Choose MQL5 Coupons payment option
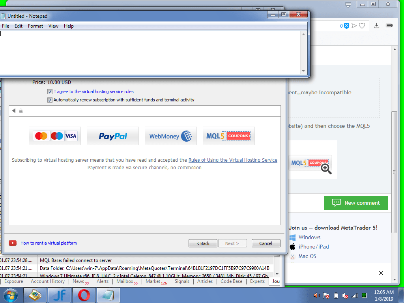Viewport: 404px width, 303px height. (229, 136)
